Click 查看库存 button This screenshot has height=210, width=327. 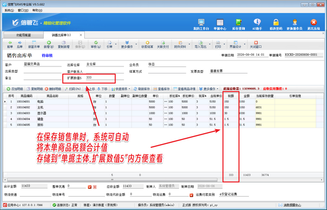click(x=162, y=89)
